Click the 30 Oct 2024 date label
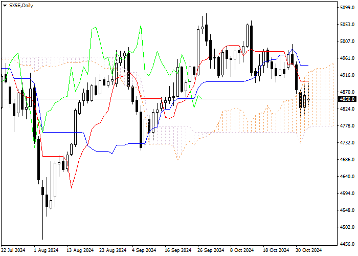The width and height of the screenshot is (358, 256). click(309, 250)
